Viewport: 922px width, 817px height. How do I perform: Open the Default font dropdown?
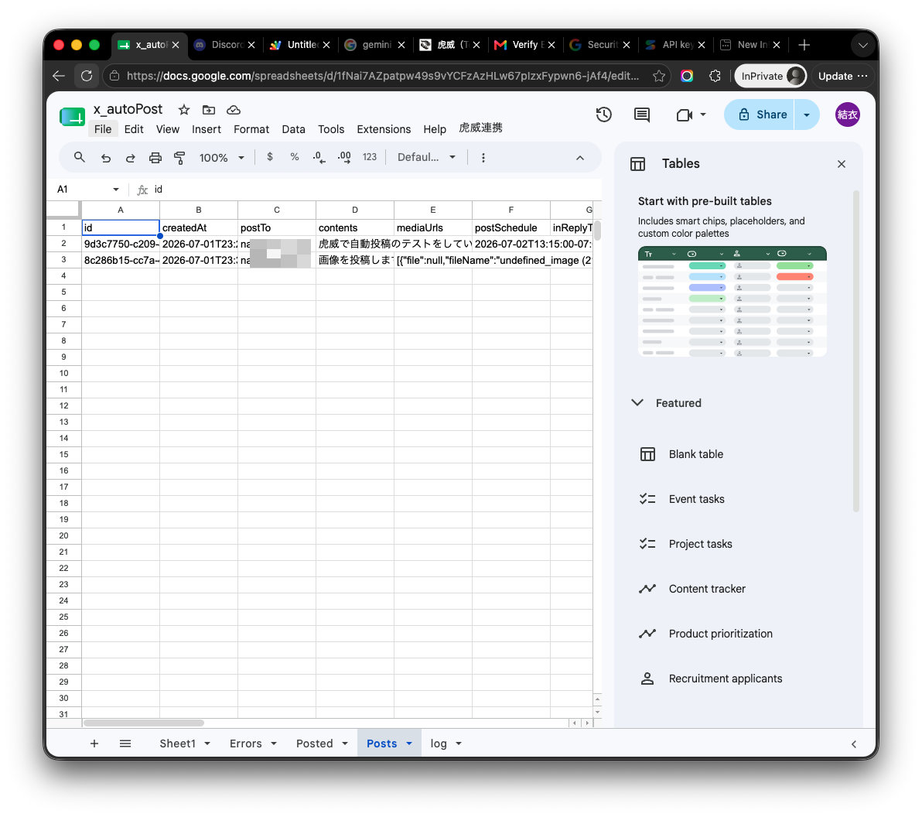tap(426, 157)
